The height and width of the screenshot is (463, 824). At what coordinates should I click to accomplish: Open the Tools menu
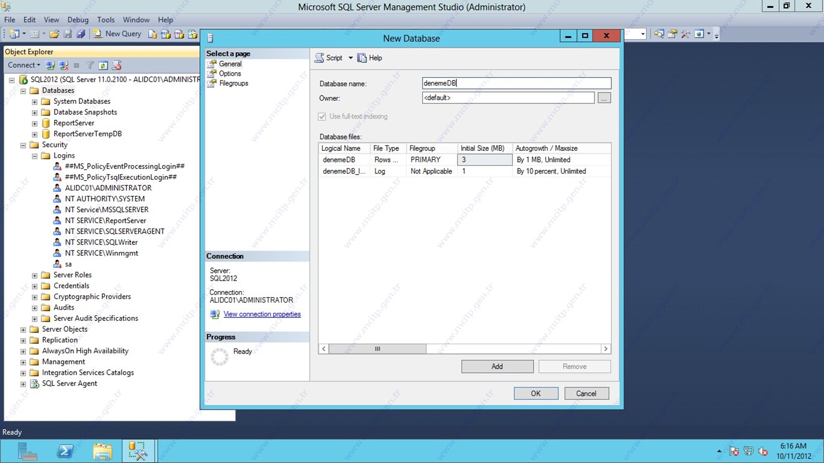(x=106, y=20)
